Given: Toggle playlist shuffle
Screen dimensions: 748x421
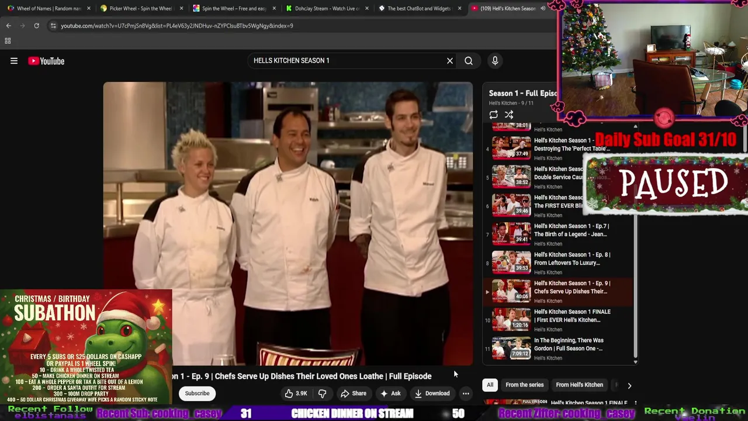Looking at the screenshot, I should 509,115.
